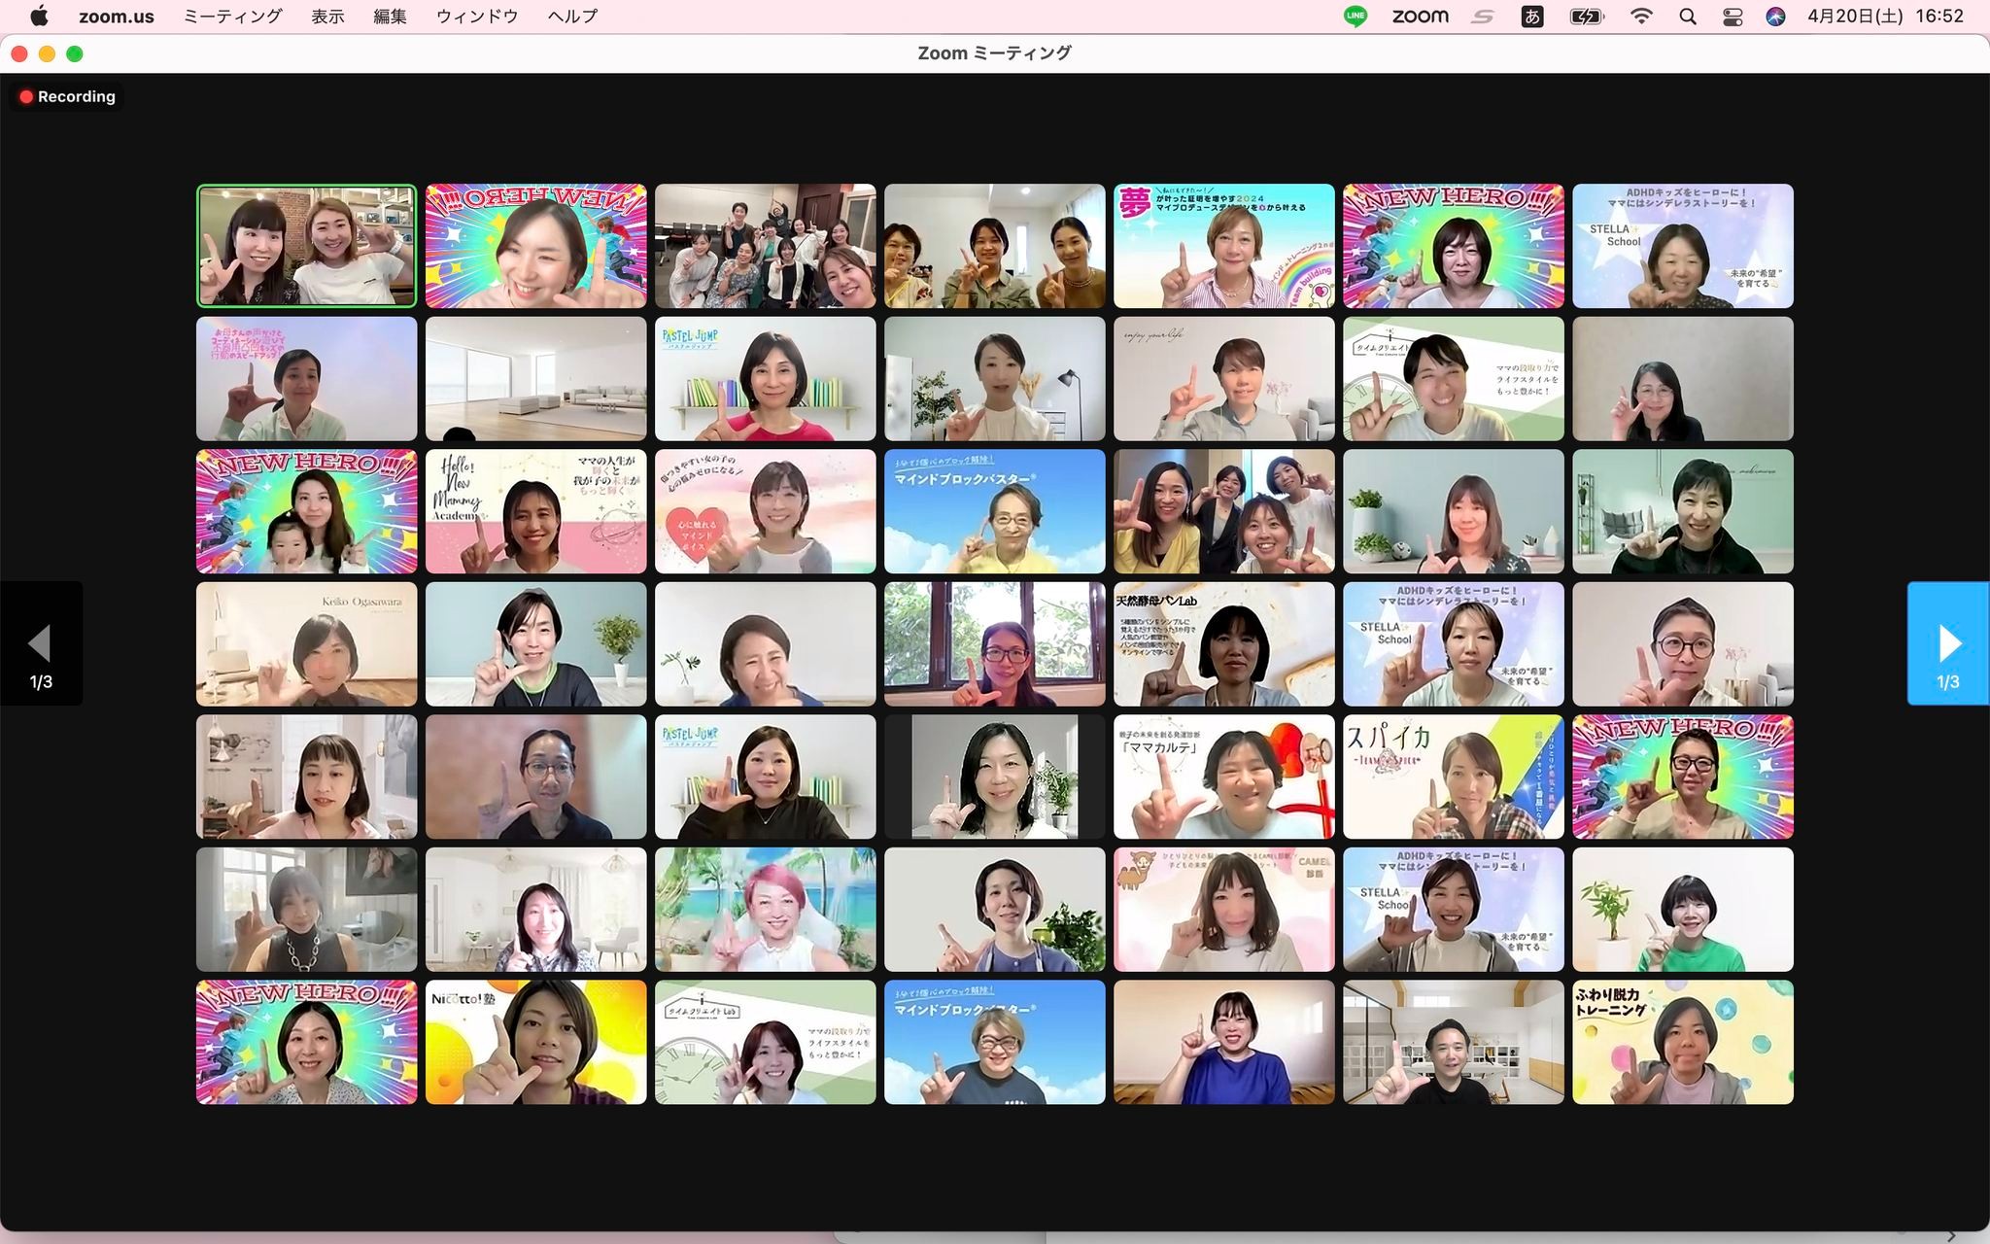Open the Apple menu
1990x1244 pixels.
[x=40, y=17]
